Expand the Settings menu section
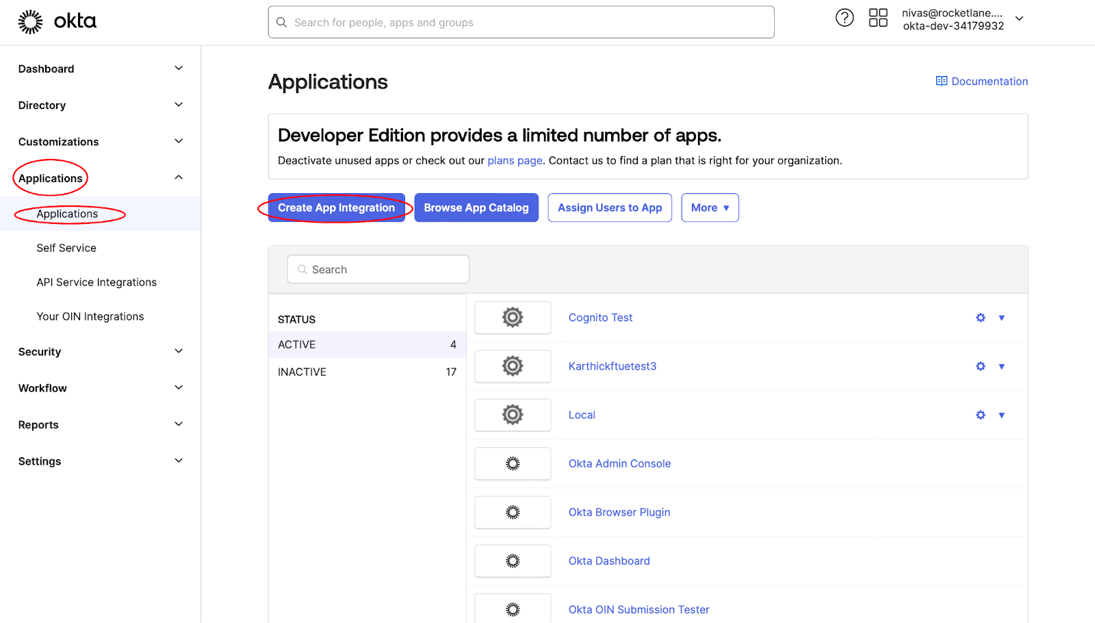1095x623 pixels. tap(179, 461)
